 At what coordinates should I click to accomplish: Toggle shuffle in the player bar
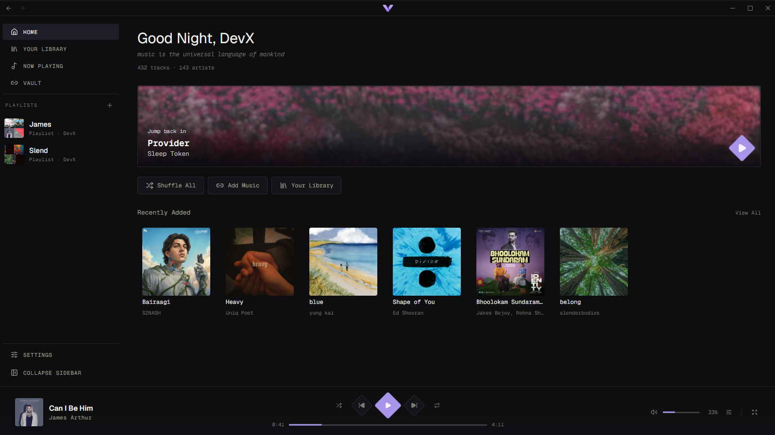pos(339,405)
